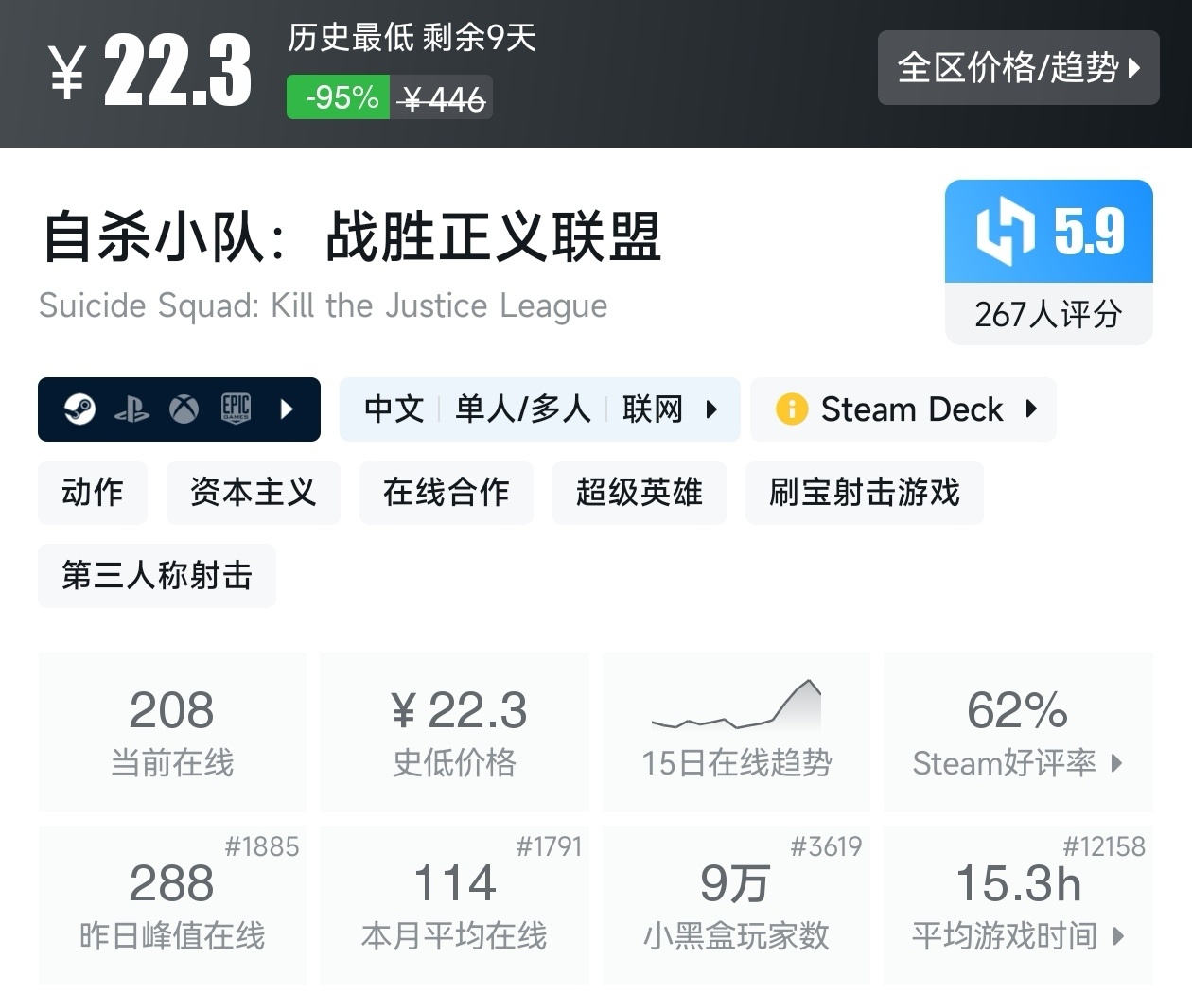Viewport: 1192px width, 993px height.
Task: Open the 288 昨日峰值在线 card
Action: tap(172, 905)
